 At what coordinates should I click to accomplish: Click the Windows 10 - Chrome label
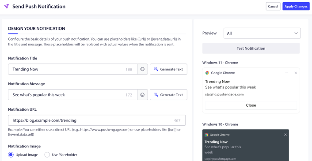[220, 124]
